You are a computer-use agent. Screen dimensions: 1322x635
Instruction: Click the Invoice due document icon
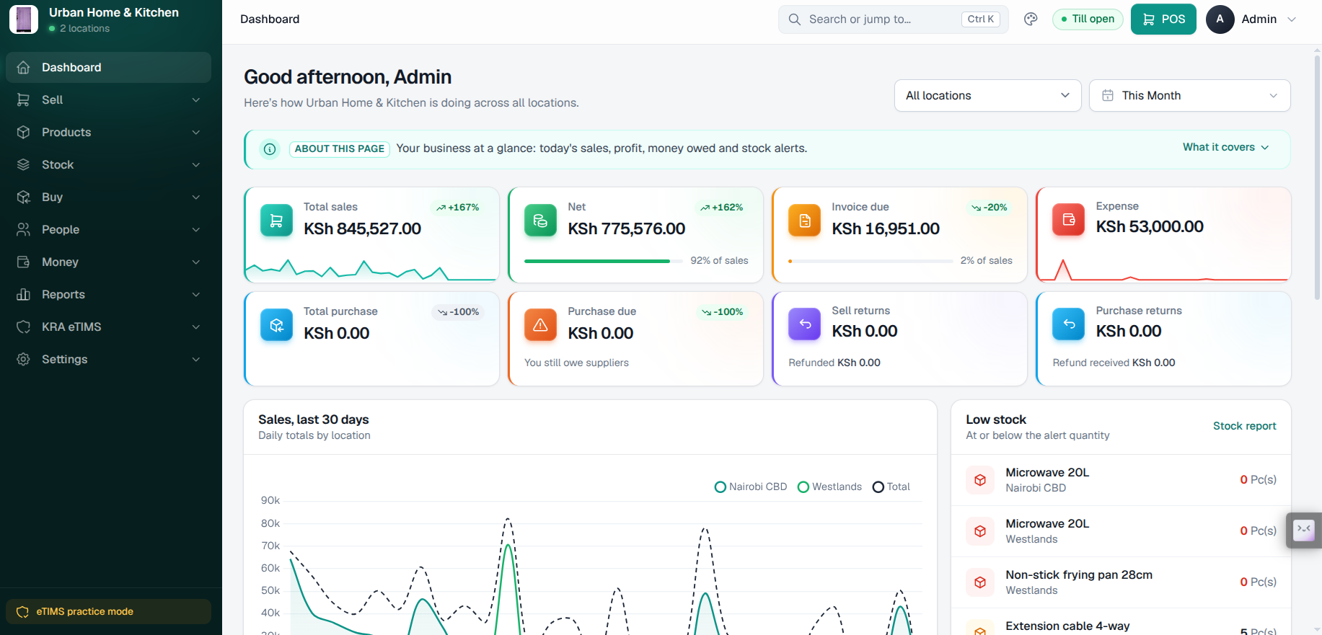coord(804,221)
